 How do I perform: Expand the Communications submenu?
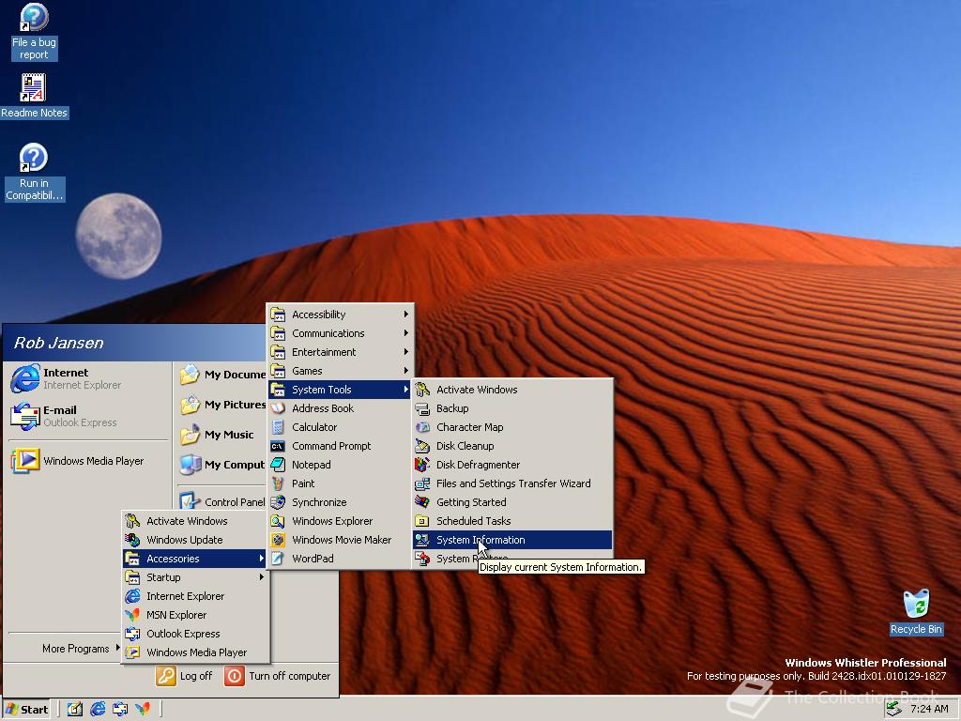click(340, 333)
